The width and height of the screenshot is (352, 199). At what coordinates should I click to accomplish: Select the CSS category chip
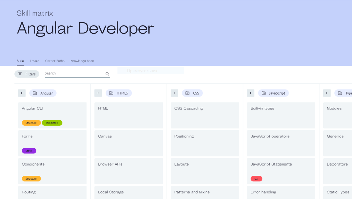tap(192, 93)
